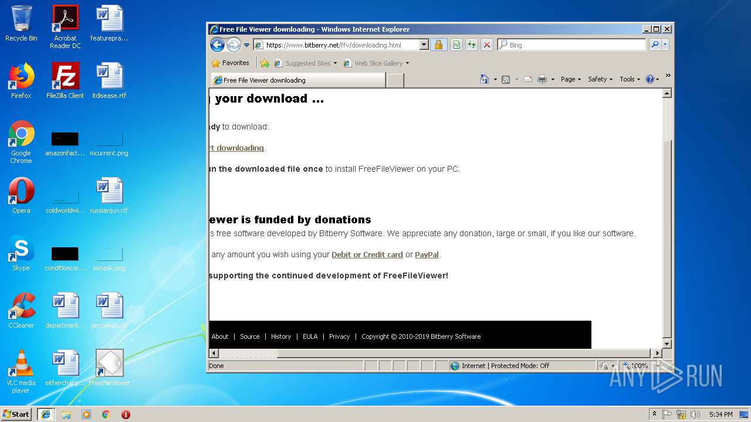Expand command bar overflow chevron

click(x=668, y=76)
